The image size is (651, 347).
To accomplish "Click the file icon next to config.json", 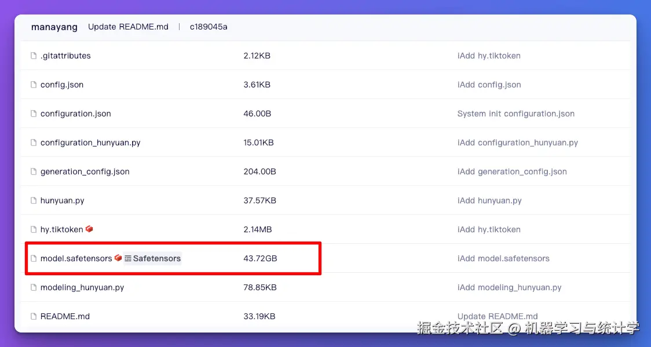I will [33, 85].
